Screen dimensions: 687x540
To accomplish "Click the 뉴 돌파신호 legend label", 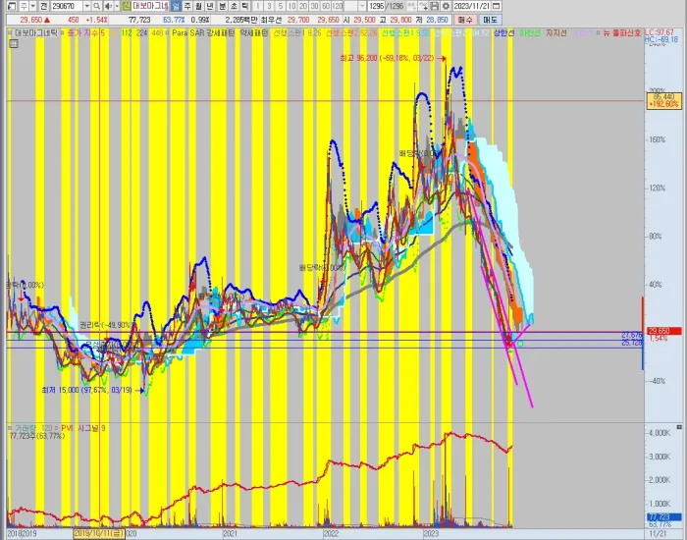I will 621,32.
